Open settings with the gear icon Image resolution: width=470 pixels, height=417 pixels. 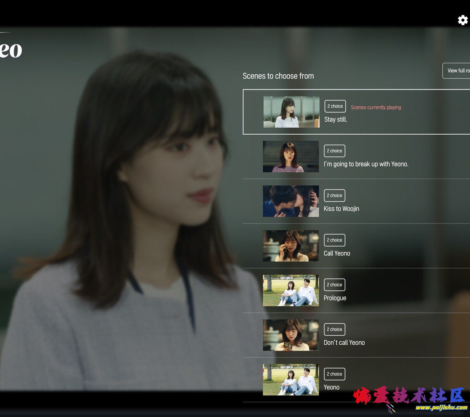(x=463, y=20)
